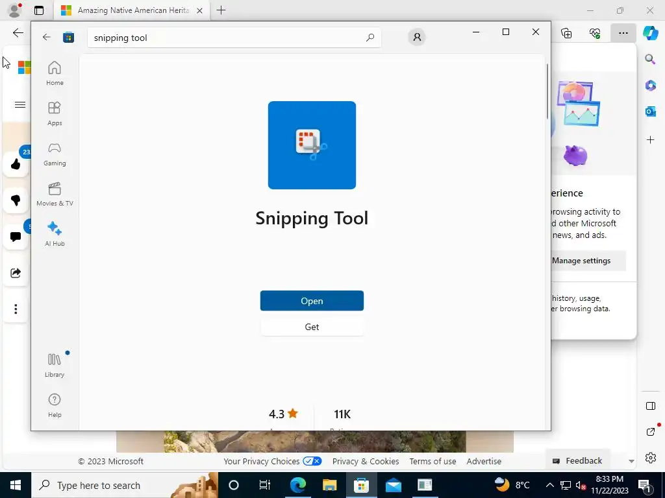Click the thumbs-up like icon on the page

pos(16,164)
